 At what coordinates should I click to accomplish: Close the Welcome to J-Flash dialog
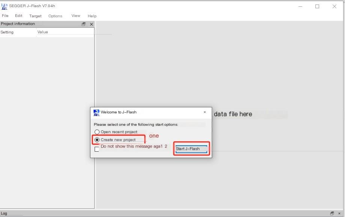[x=205, y=112]
